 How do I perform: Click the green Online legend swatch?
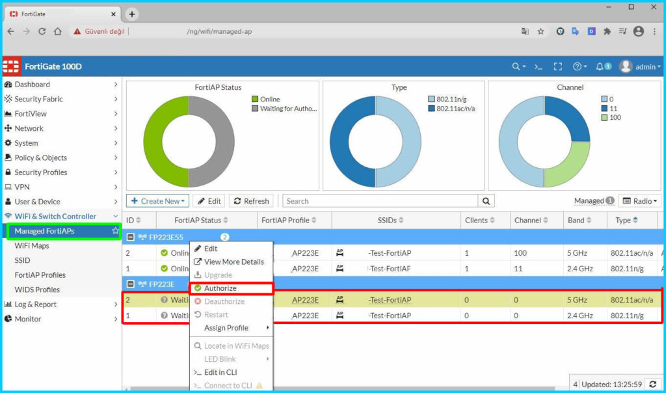pyautogui.click(x=255, y=99)
